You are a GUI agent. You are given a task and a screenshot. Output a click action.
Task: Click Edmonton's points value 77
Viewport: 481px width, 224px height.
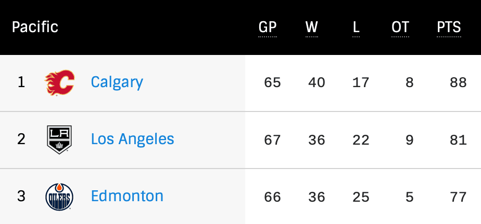tap(459, 197)
